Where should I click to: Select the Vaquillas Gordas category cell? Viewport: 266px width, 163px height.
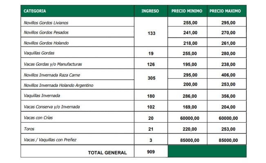coord(39,53)
